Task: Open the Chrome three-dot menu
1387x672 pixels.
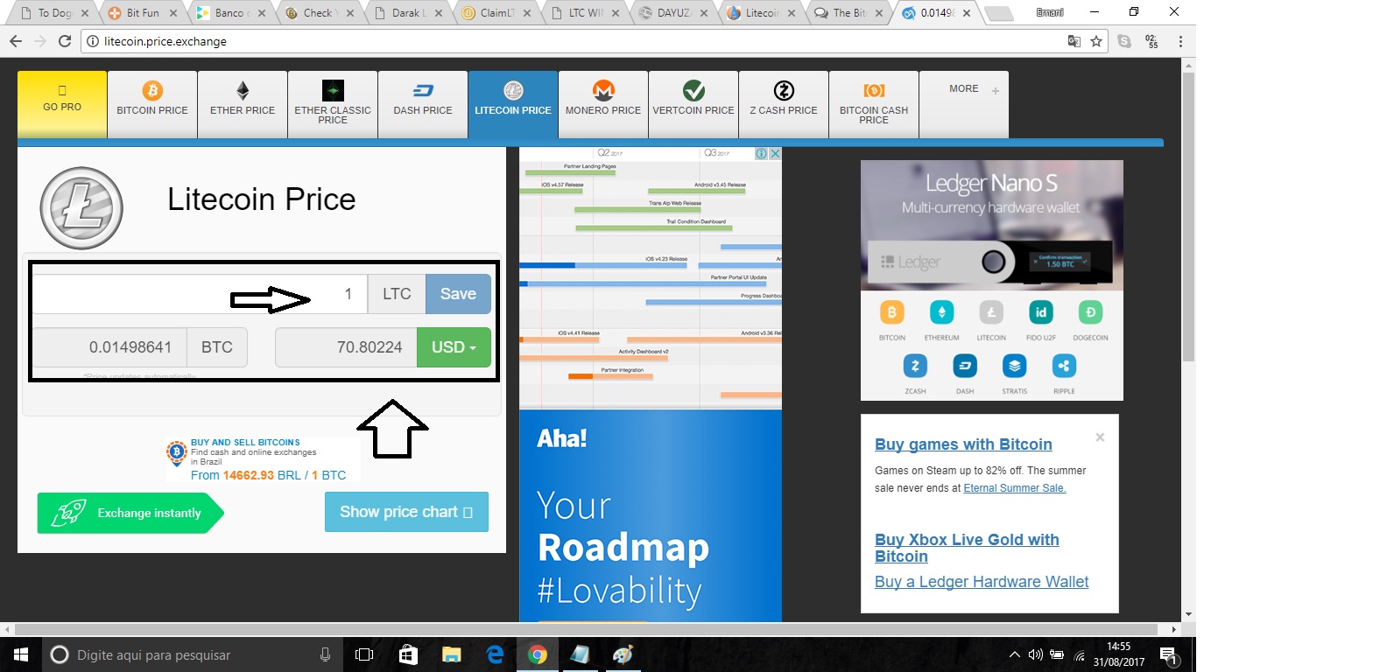Action: click(1180, 41)
